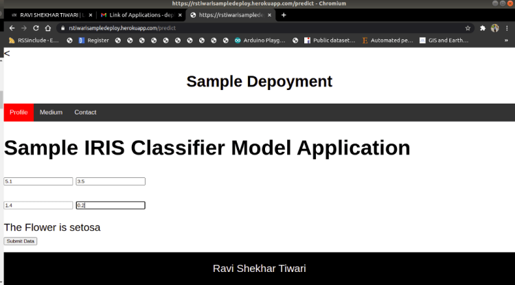Screen dimensions: 515x285
Task: Focus the input field containing 3.5
Action: coord(111,181)
